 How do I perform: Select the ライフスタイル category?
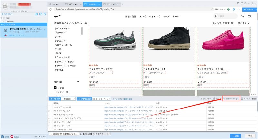click(62, 28)
